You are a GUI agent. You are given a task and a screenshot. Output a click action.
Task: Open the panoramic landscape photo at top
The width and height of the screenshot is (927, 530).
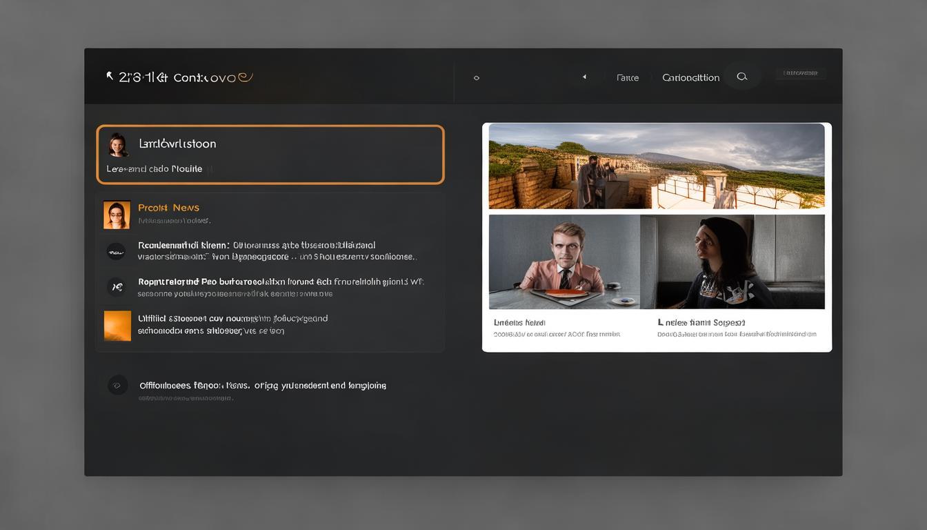(656, 166)
